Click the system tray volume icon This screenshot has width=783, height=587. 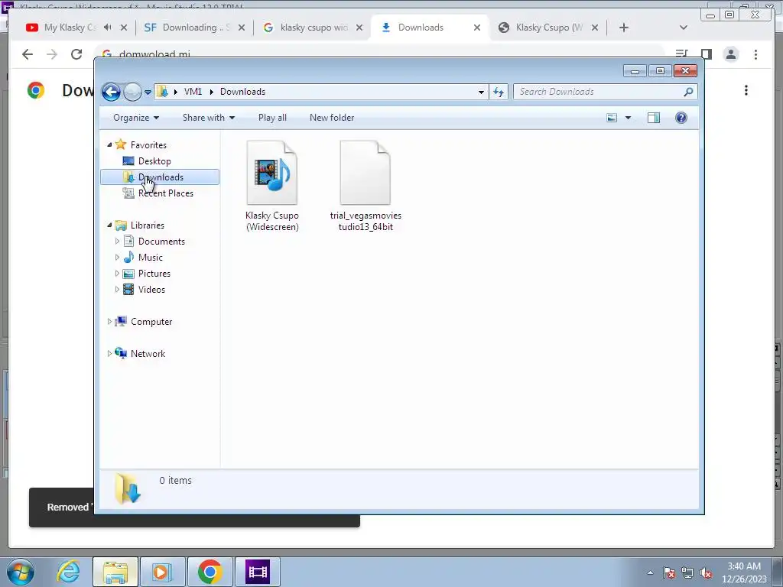706,572
